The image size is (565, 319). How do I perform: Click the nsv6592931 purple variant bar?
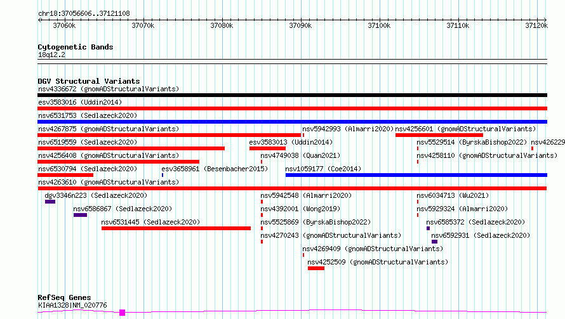click(435, 242)
